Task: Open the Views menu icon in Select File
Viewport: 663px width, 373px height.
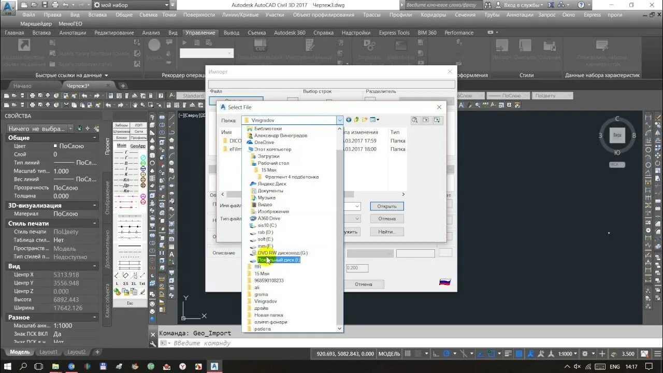Action: [x=374, y=120]
